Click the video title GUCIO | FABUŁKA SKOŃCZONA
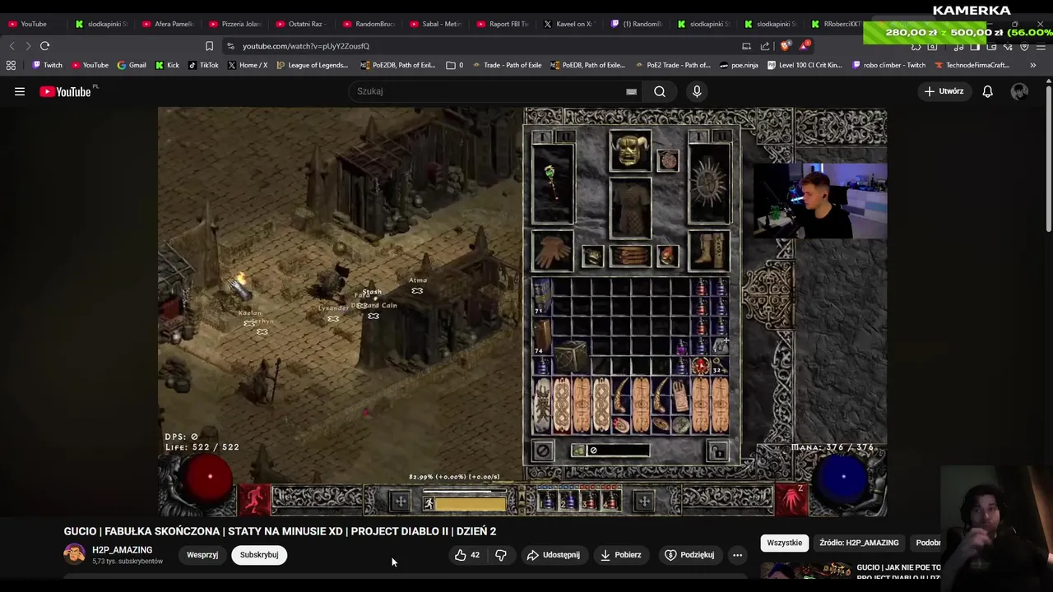Screen dimensions: 1053x592 tap(280, 531)
